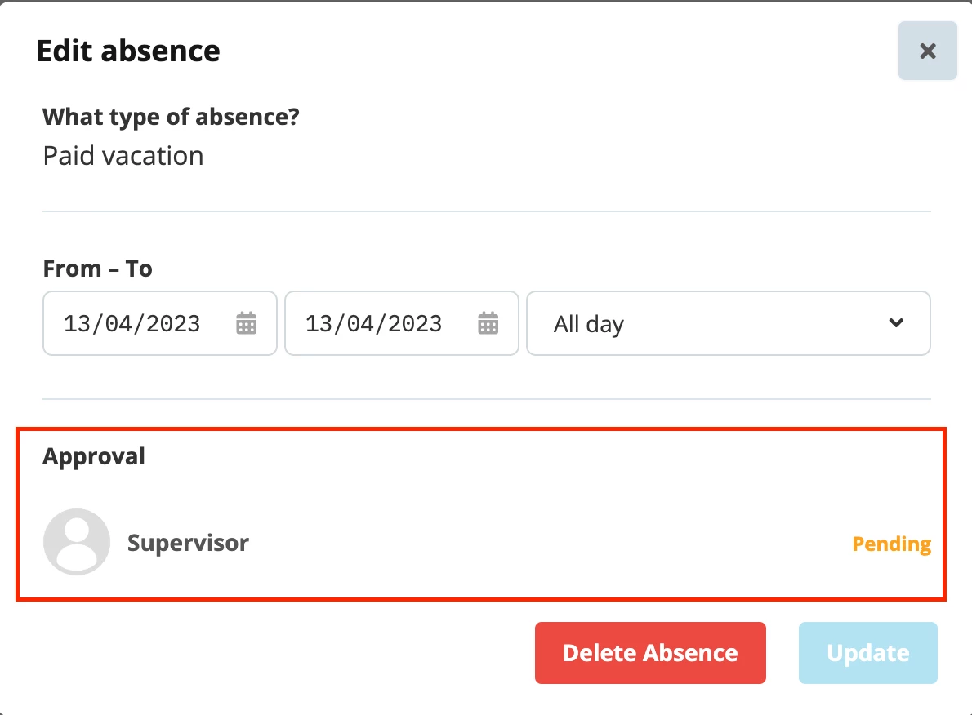Close the Edit absence dialog

927,51
